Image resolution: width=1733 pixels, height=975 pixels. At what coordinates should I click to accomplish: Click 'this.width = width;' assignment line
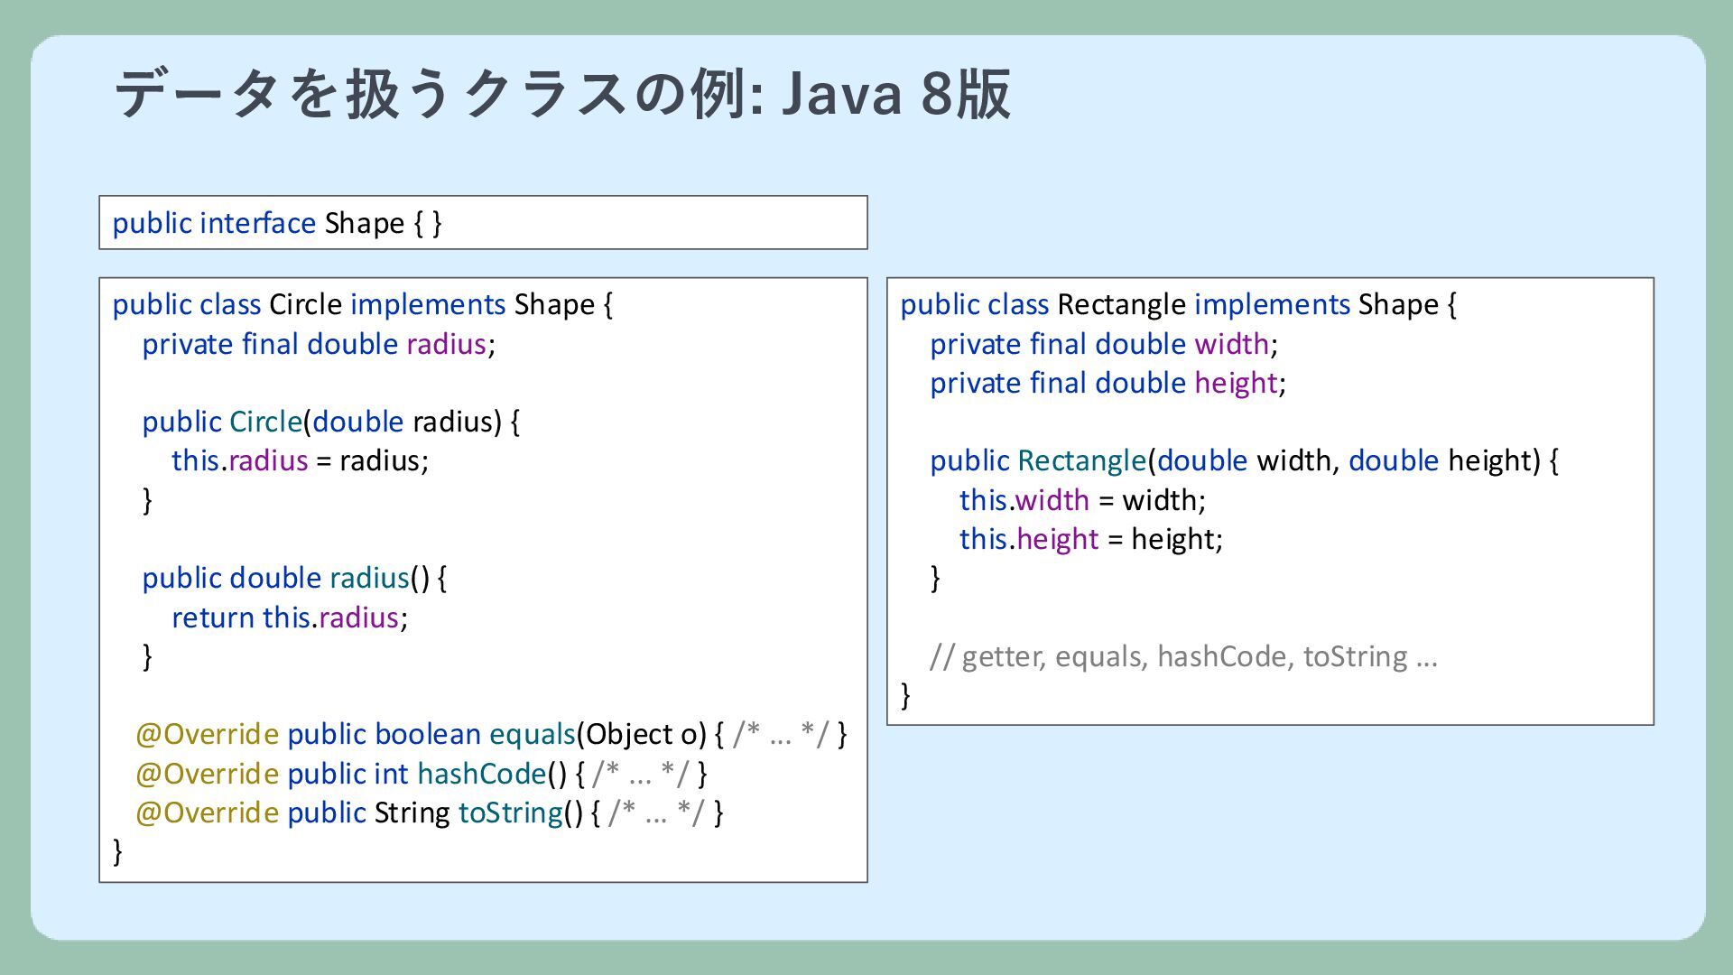point(1081,500)
